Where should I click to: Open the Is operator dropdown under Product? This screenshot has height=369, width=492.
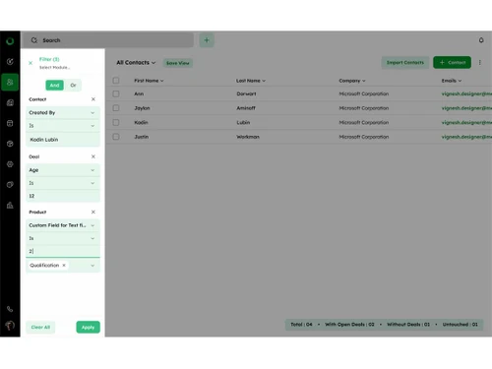click(x=63, y=238)
